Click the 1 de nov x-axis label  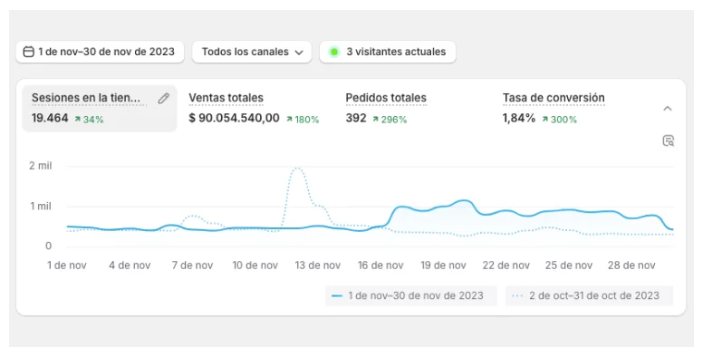67,265
